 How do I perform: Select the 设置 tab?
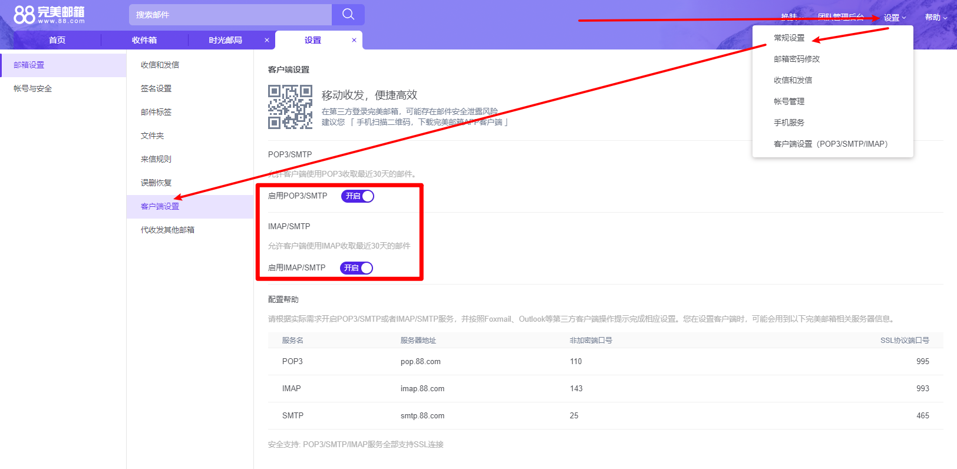point(313,40)
